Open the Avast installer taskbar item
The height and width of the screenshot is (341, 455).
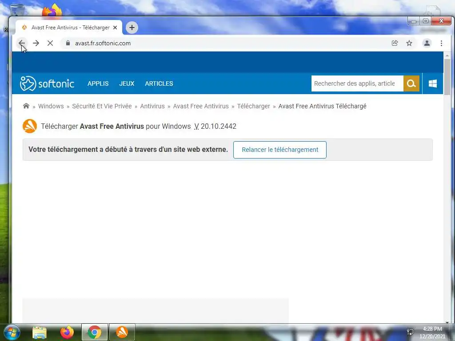(122, 332)
